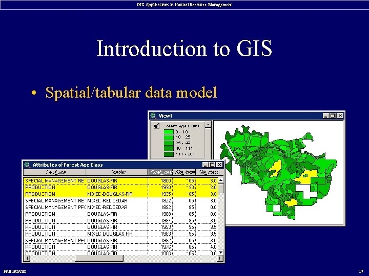Select the 1976 DOUGLAS FIR production row
Image resolution: width=369 pixels, height=276 pixels.
[121, 247]
